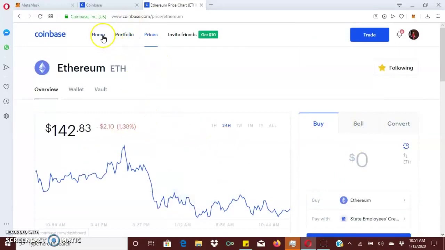Select the Buy tab
The image size is (445, 250).
[318, 124]
